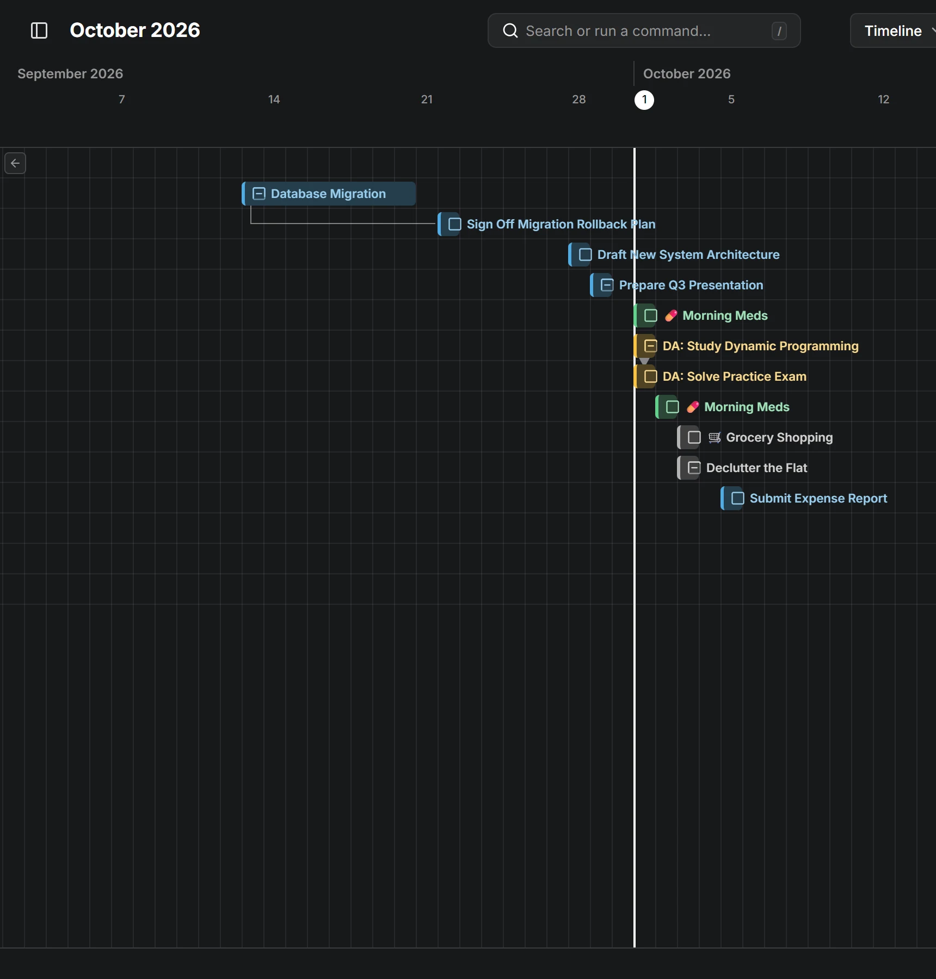
Task: Select day 28 in the timeline header
Action: click(x=579, y=100)
